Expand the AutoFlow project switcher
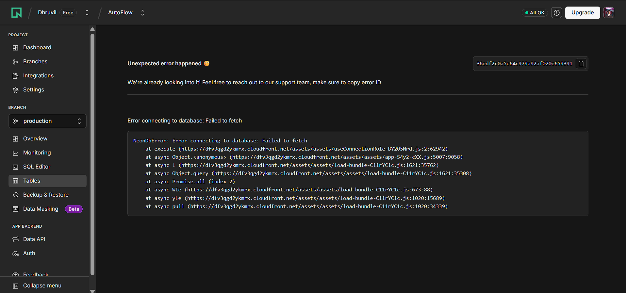This screenshot has width=626, height=293. pos(142,13)
